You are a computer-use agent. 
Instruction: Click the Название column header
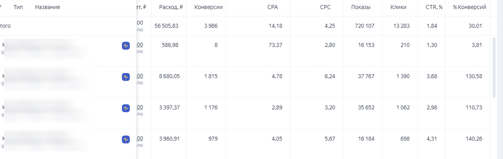(x=47, y=8)
